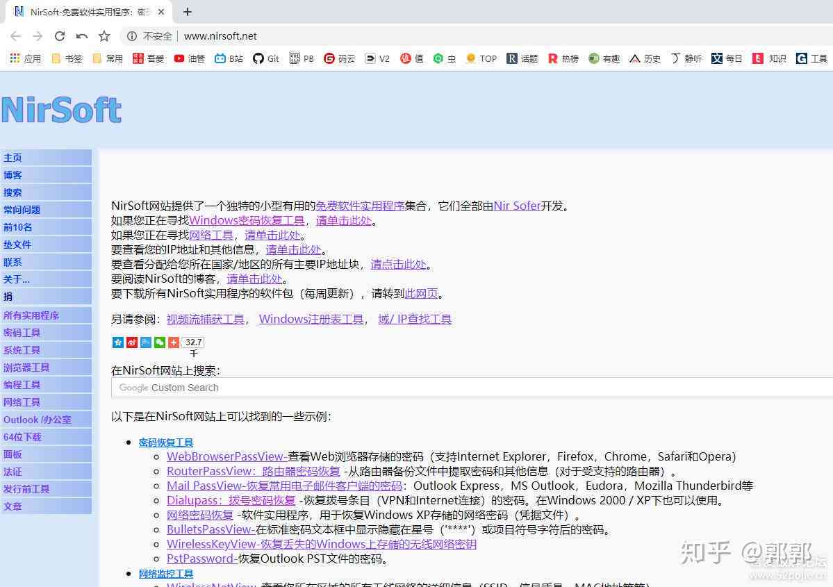The image size is (833, 587).
Task: Open the 应用 apps grid bookmark
Action: click(x=25, y=58)
